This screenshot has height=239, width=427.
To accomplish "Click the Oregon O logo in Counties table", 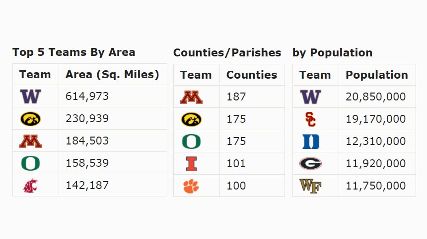I will coord(191,142).
